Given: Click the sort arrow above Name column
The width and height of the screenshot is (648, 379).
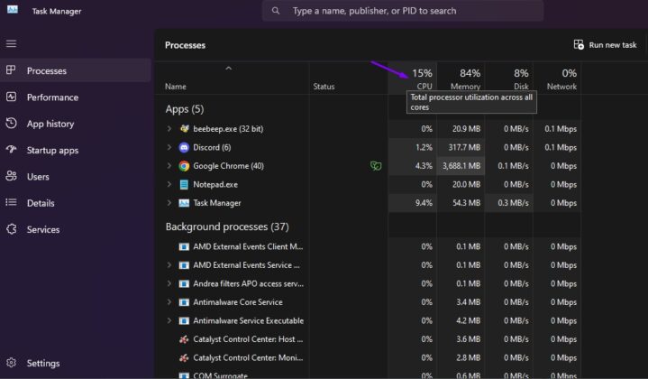Looking at the screenshot, I should pos(229,69).
